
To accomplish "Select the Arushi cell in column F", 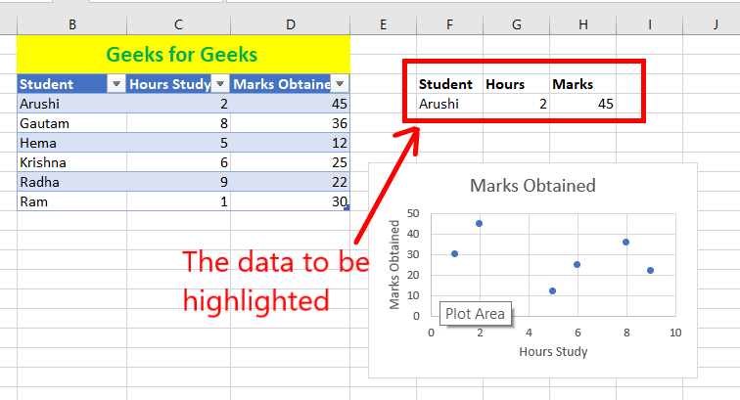I will 449,104.
